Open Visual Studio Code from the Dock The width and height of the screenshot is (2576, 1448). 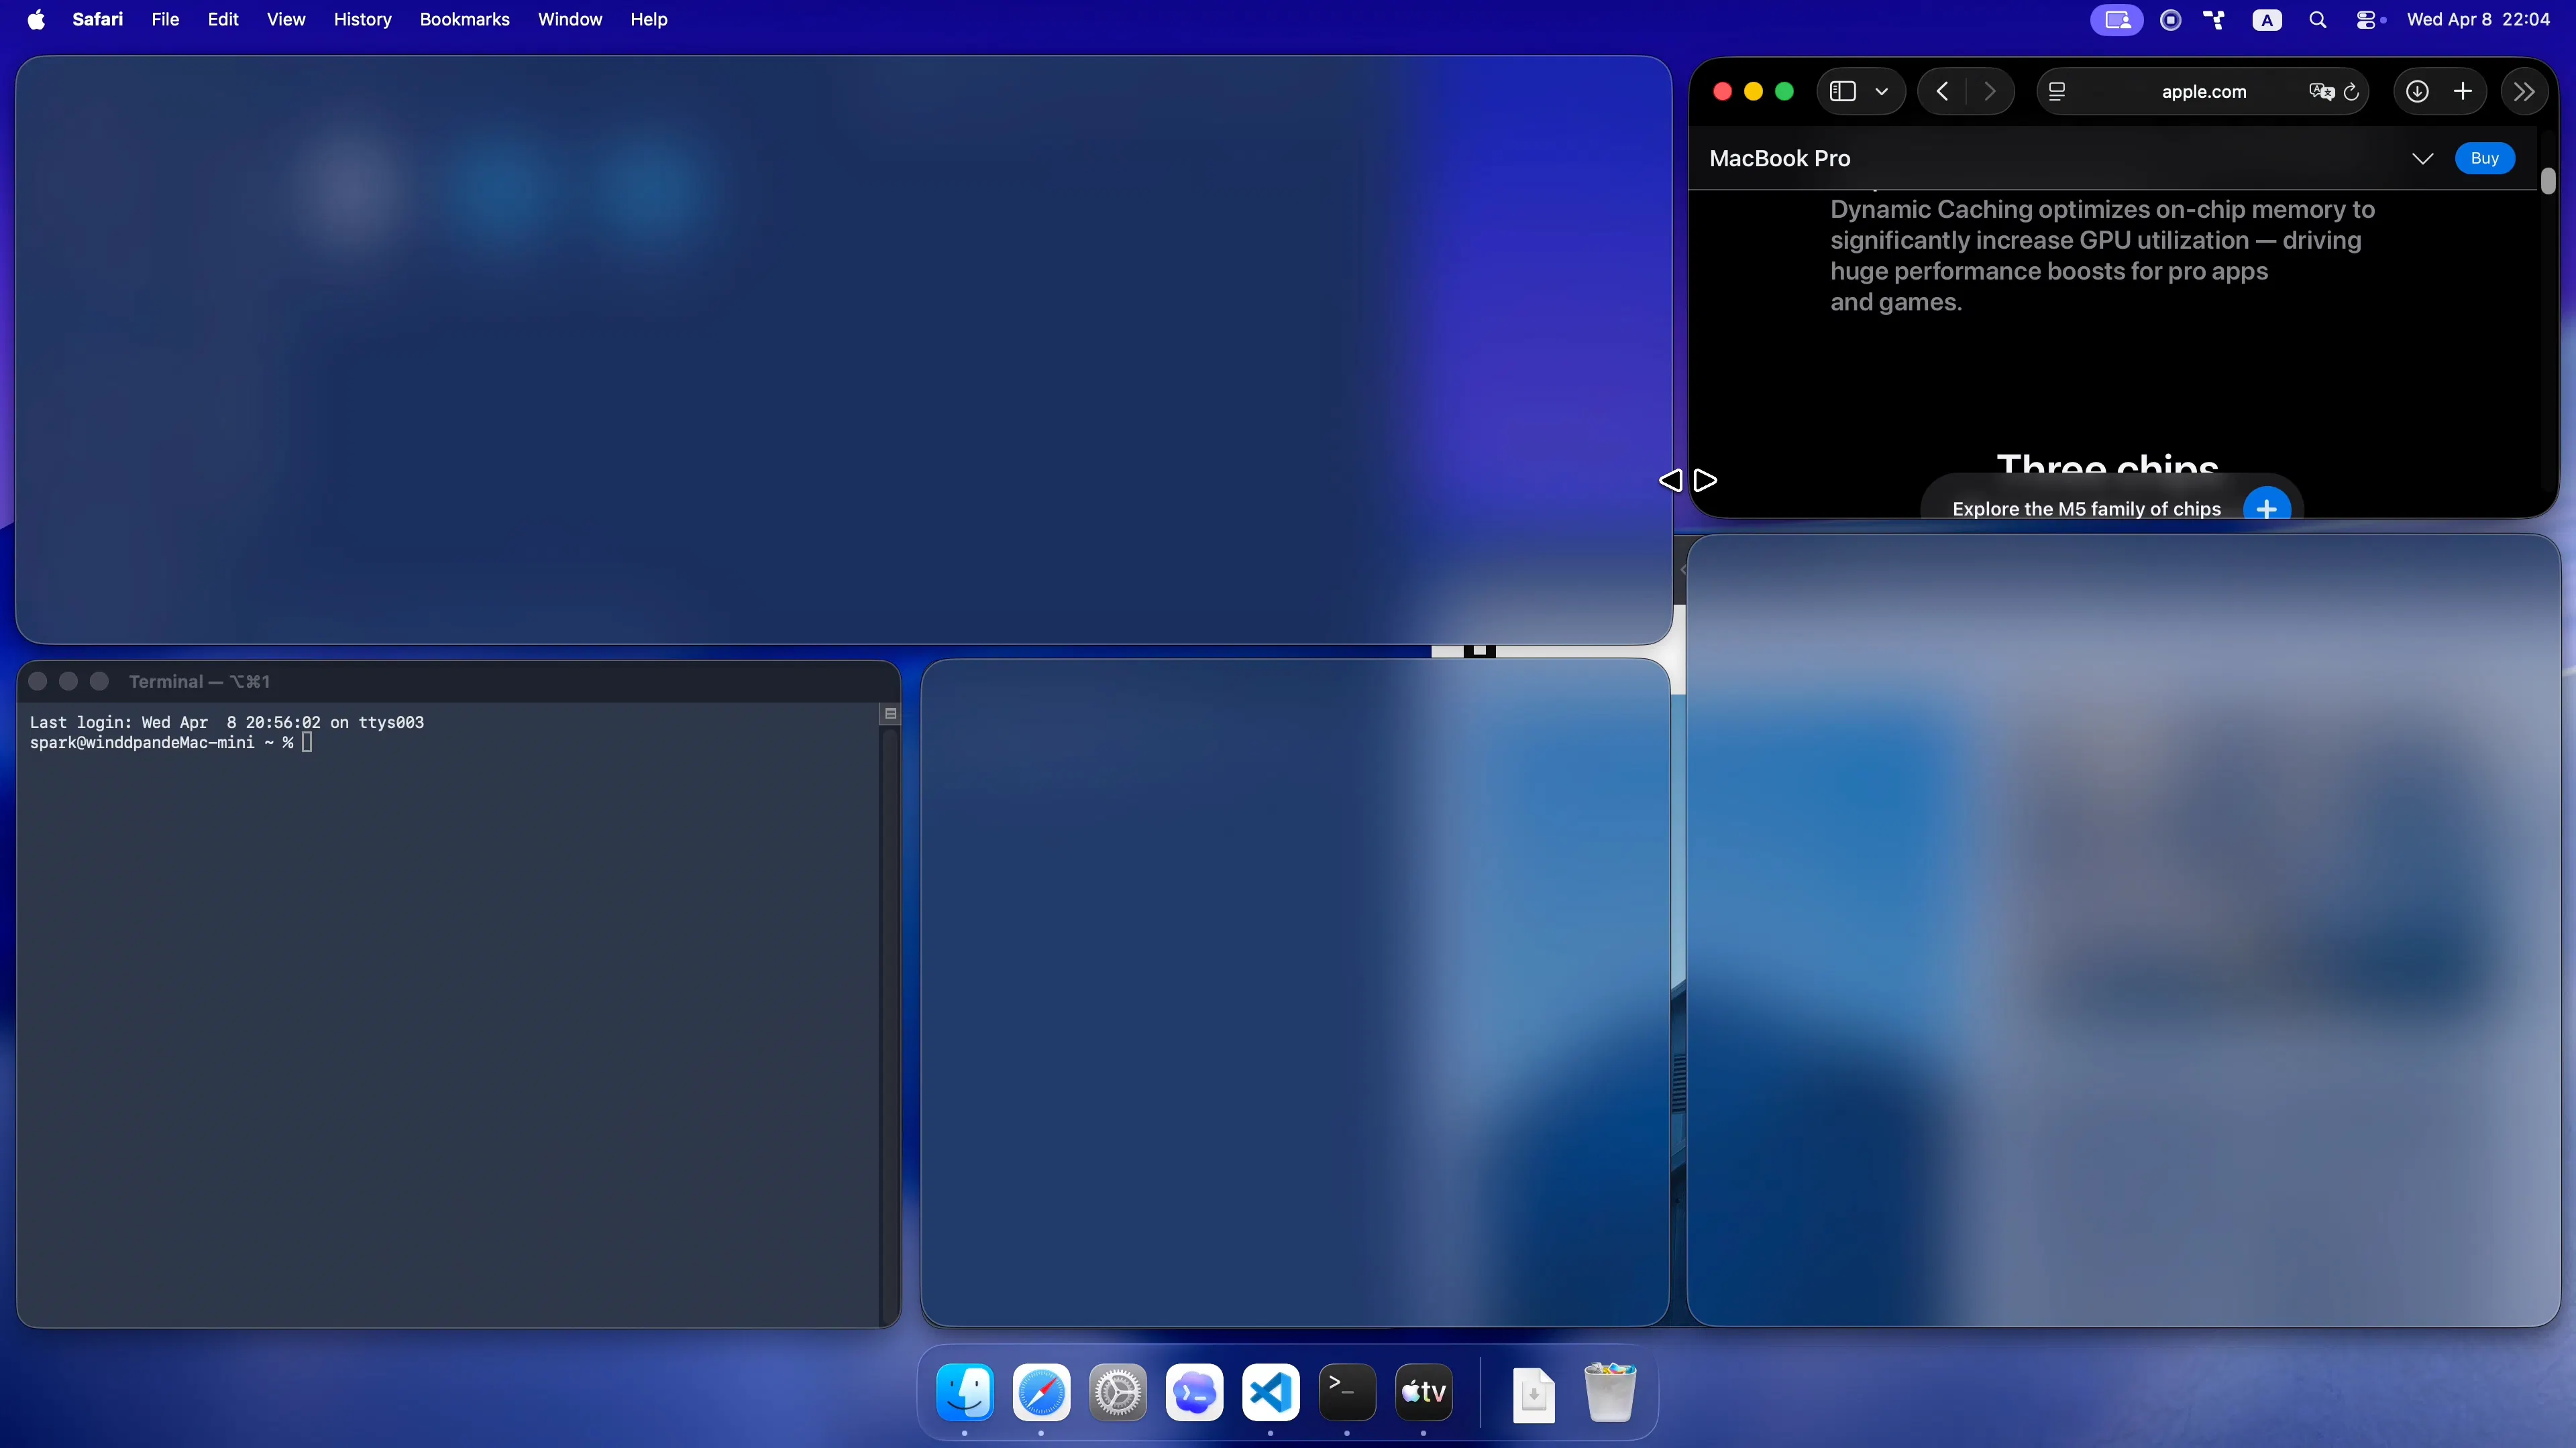(1270, 1392)
